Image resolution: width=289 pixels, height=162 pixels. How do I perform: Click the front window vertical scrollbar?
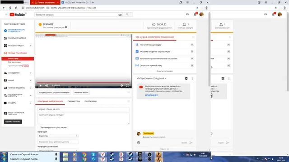pos(210,49)
